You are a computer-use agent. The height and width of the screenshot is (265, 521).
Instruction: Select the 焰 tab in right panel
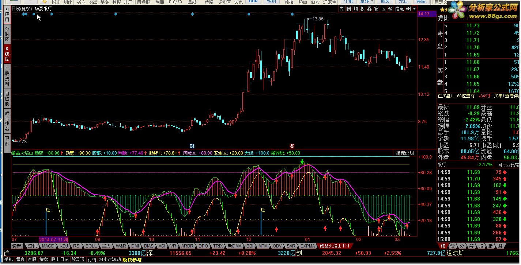point(481,246)
